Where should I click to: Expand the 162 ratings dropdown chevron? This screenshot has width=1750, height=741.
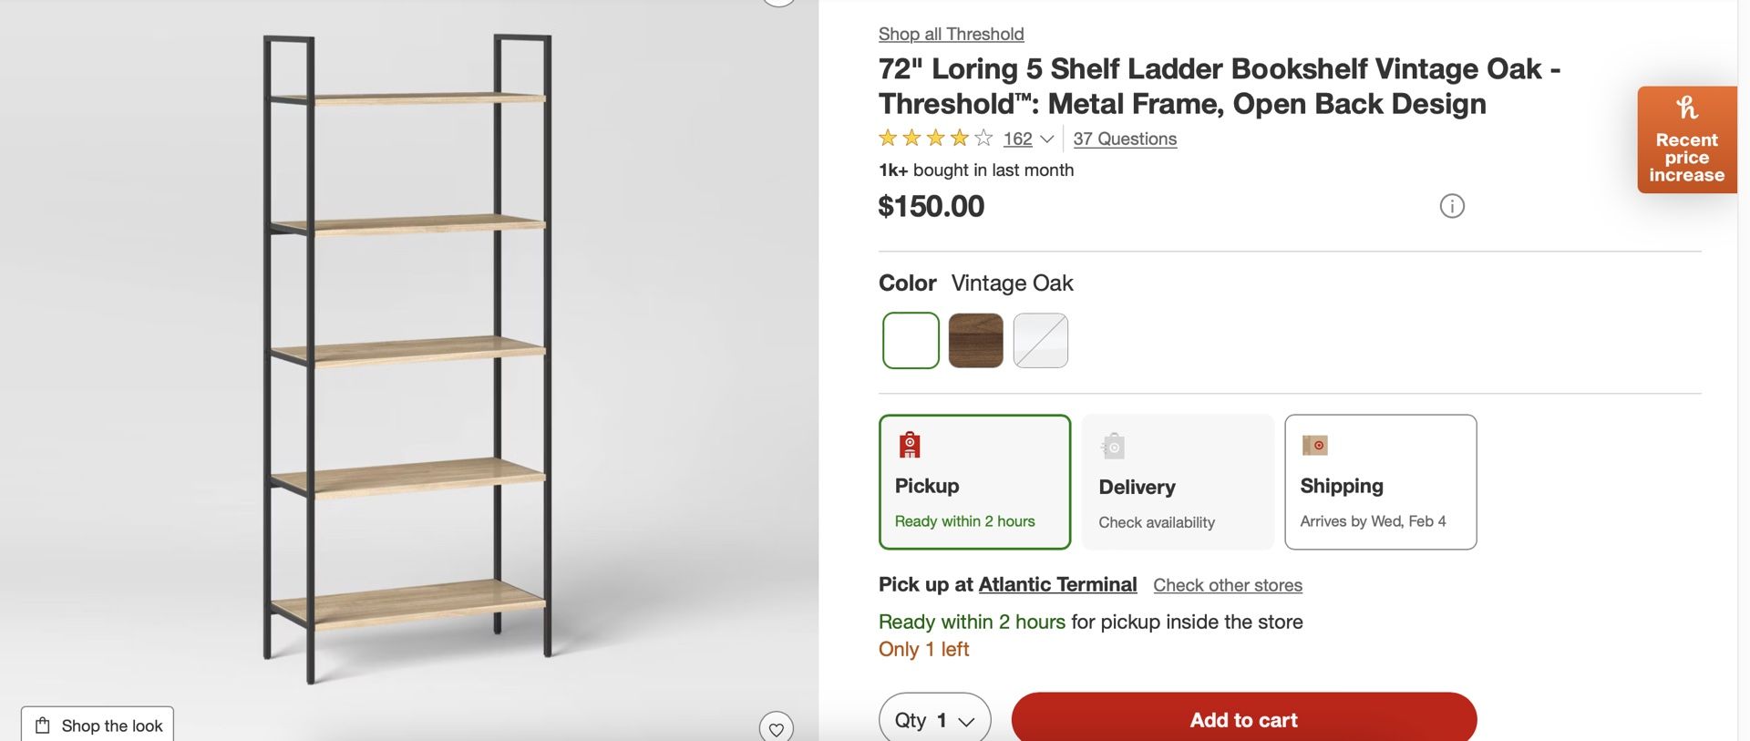pos(1047,139)
